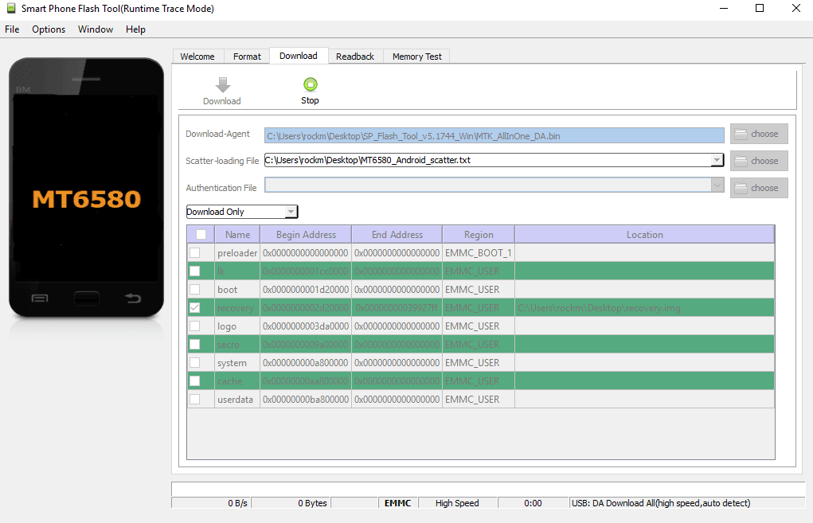813x523 pixels.
Task: Click the Download arrow icon
Action: point(222,84)
